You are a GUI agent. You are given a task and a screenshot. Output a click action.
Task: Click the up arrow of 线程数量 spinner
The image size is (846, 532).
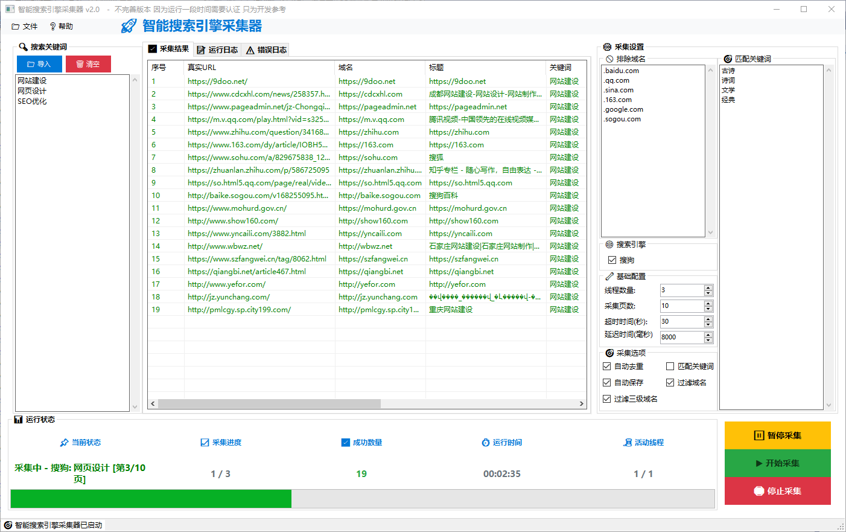[x=708, y=287]
